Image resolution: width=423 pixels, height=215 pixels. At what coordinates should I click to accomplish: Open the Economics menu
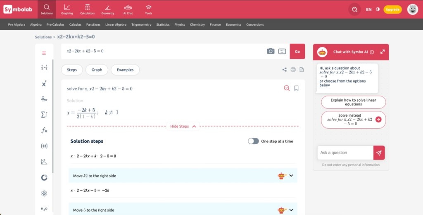coord(234,24)
